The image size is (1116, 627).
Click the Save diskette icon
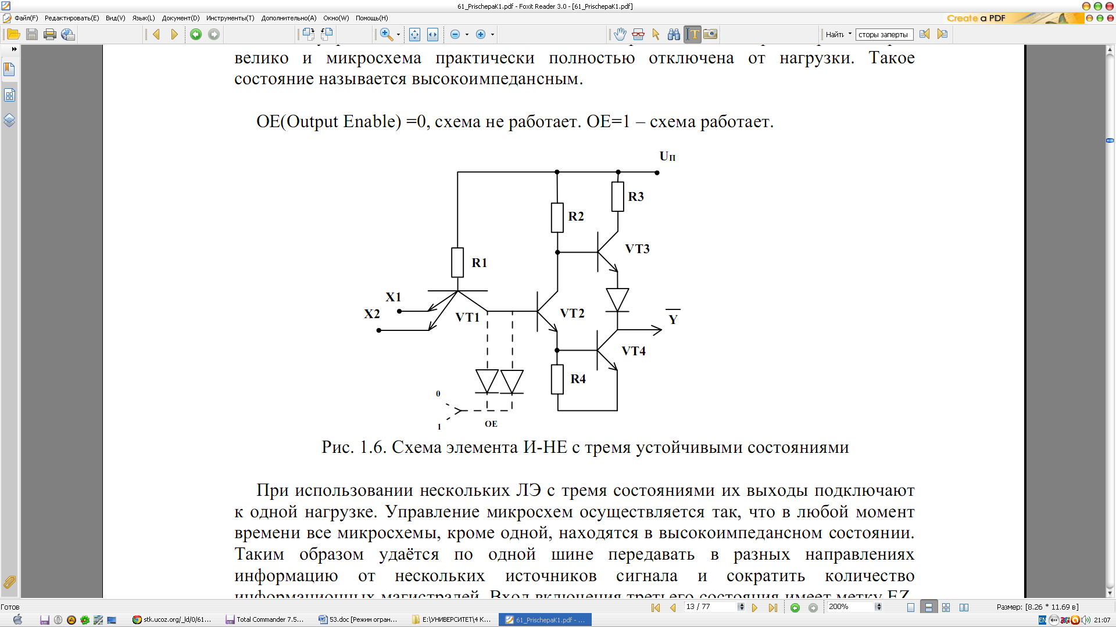[x=32, y=34]
